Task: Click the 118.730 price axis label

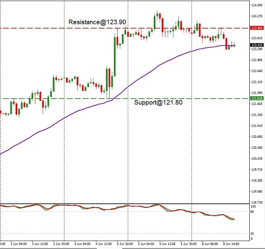Action: pyautogui.click(x=257, y=202)
